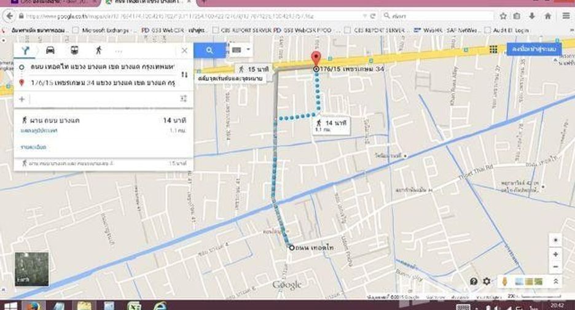Go to Firefox home page
This screenshot has height=310, width=575.
(548, 16)
